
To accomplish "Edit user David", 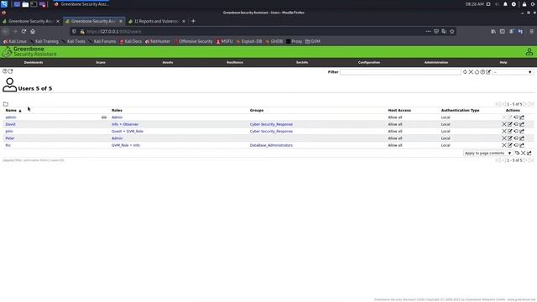I will 510,124.
